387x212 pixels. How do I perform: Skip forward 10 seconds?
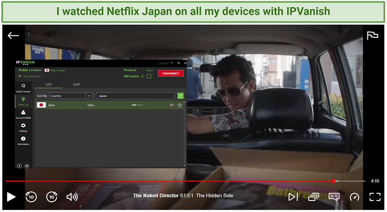pos(51,197)
